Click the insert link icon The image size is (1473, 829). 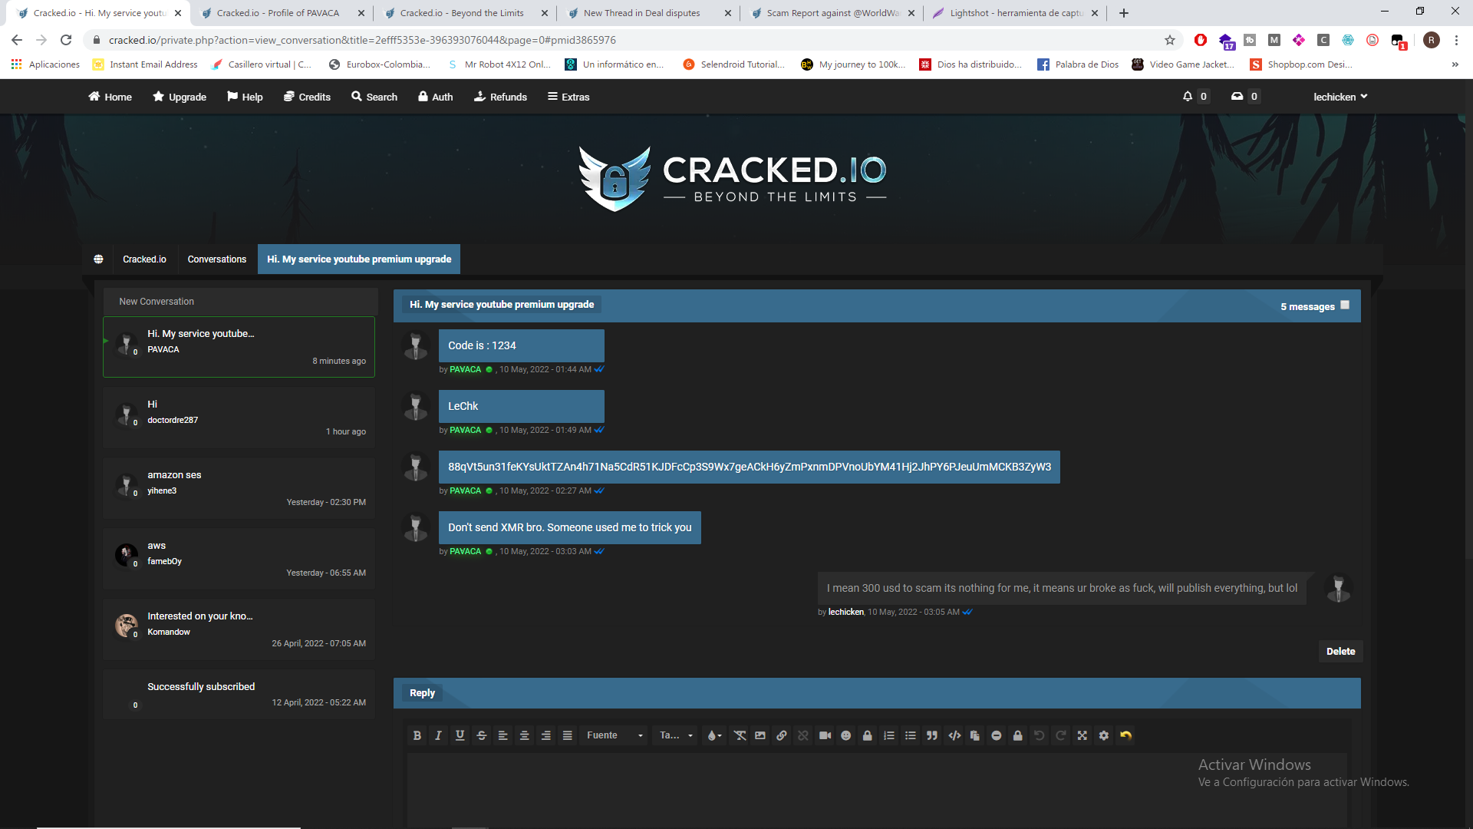coord(782,735)
